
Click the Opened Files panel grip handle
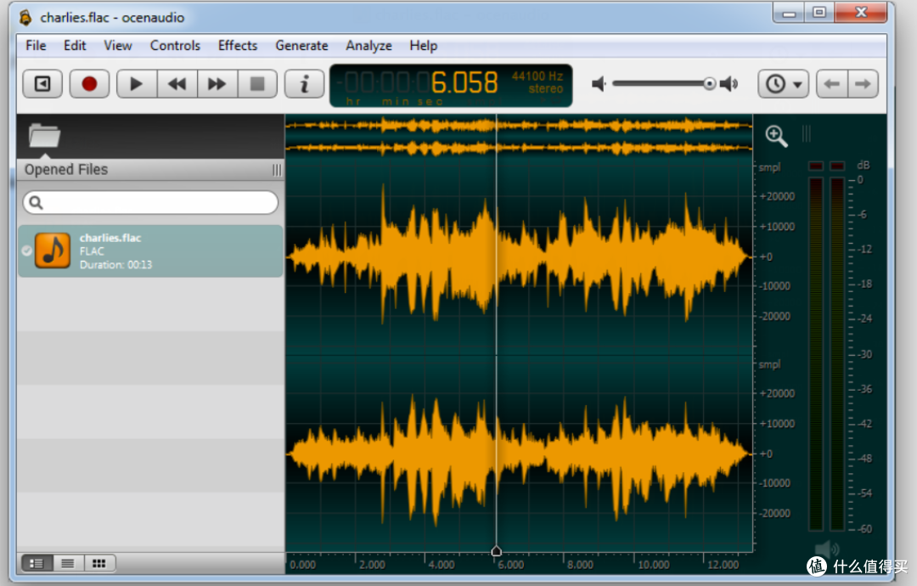pos(277,170)
